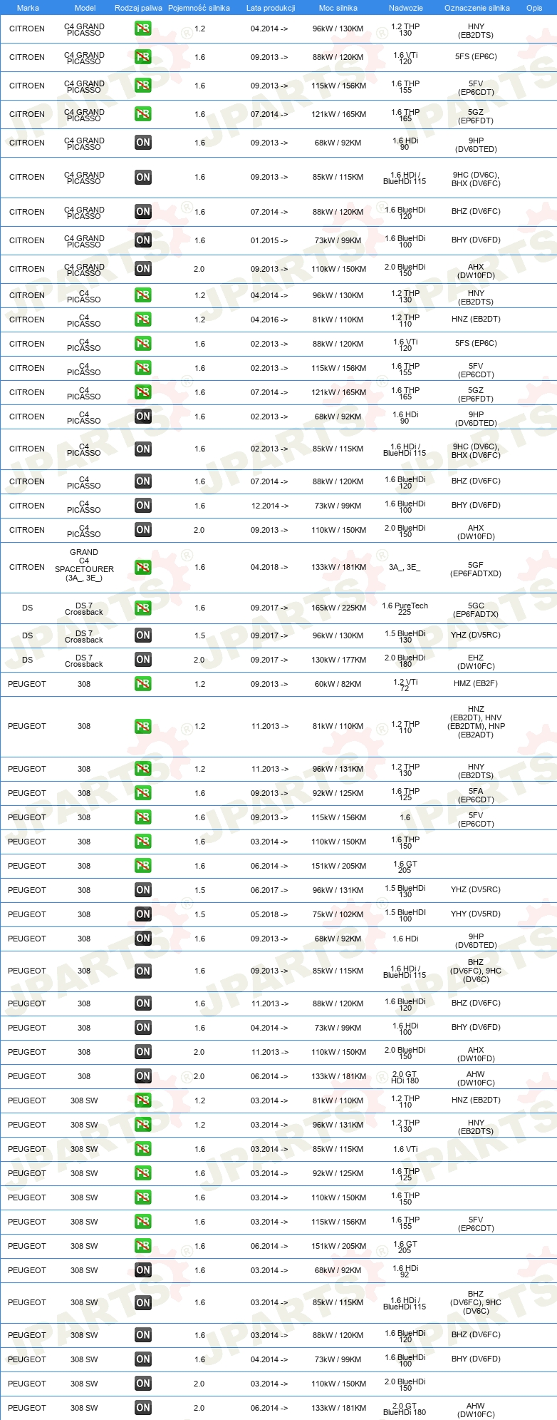The width and height of the screenshot is (557, 1420).
Task: Click the ON icon in the Peugeot 308 2.0 GT HDi 180 row
Action: coord(143,1076)
